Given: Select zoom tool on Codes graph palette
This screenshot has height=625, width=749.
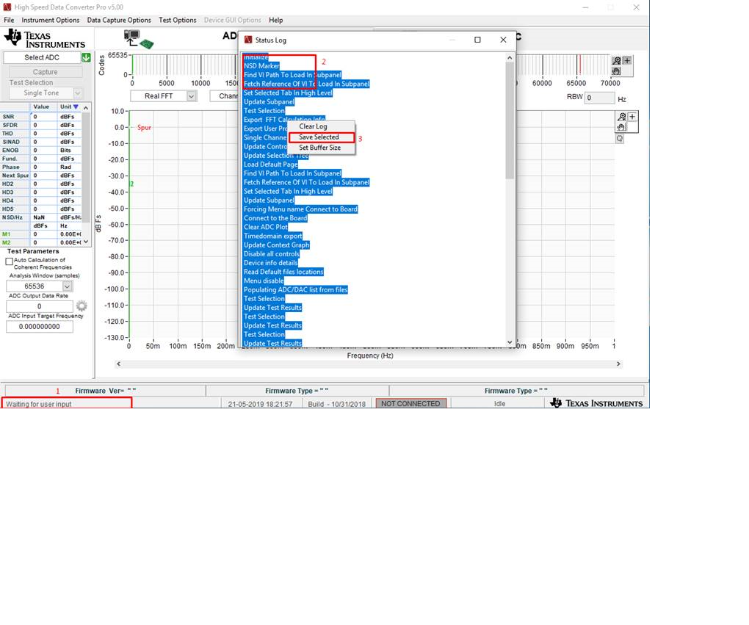Looking at the screenshot, I should point(617,61).
